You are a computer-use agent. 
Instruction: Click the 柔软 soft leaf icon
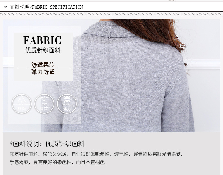click(44, 104)
